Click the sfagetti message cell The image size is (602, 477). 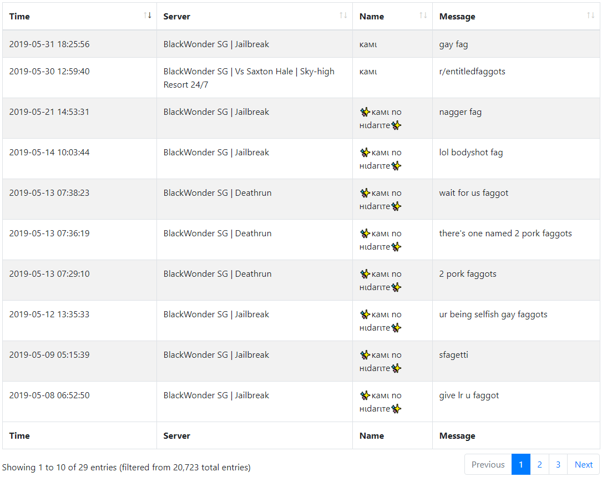tap(516, 361)
